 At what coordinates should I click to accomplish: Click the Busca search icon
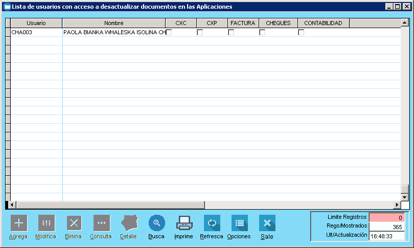pos(156,223)
